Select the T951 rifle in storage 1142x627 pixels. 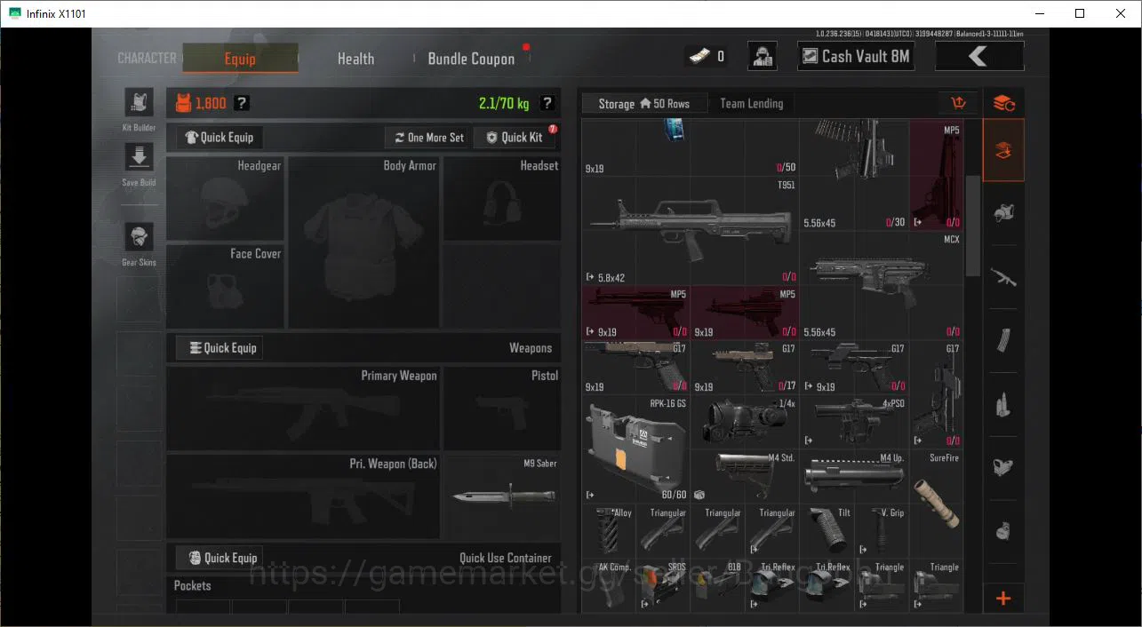coord(691,231)
